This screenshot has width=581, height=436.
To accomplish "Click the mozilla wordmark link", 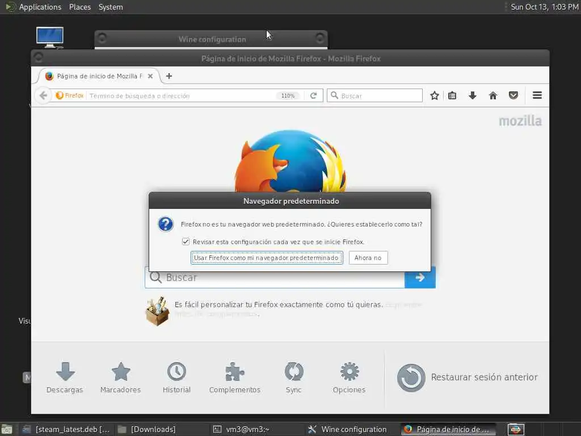I will [x=520, y=121].
